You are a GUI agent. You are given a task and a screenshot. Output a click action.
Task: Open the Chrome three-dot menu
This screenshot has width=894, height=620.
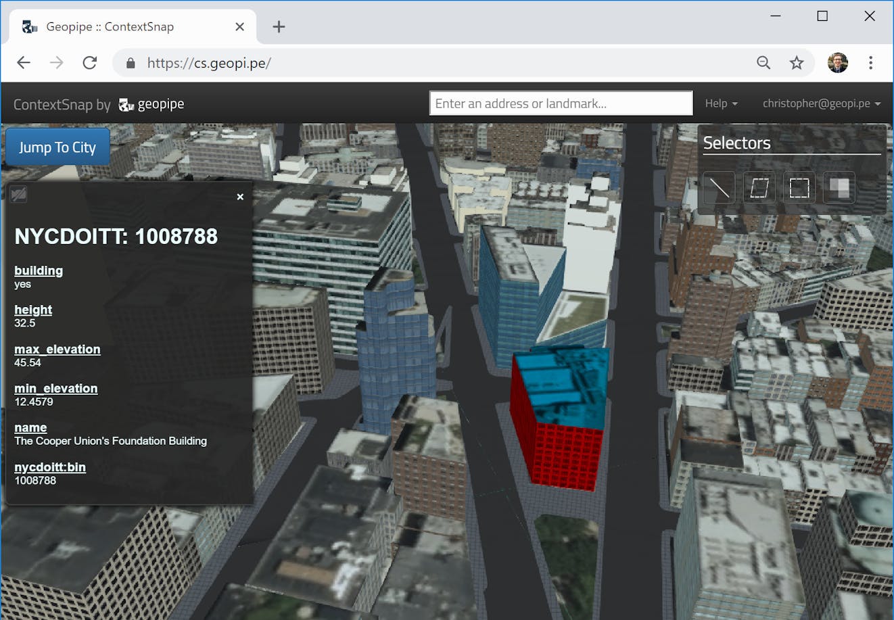click(x=870, y=63)
